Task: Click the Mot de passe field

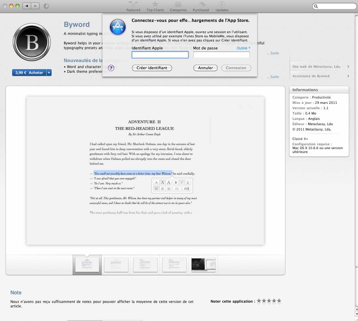Action: pos(222,55)
